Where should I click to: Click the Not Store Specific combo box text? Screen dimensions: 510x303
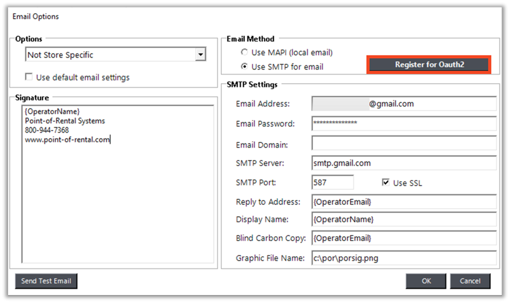coord(110,55)
